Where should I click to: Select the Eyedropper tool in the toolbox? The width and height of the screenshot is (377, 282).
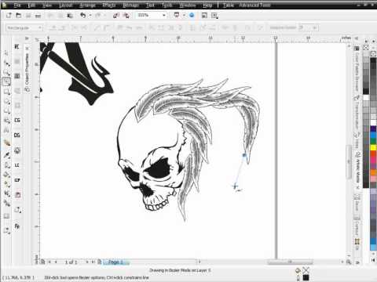click(7, 155)
